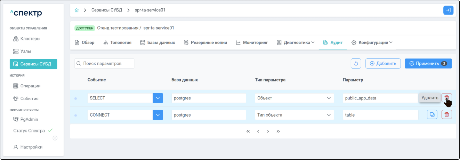Click the Применить button
The image size is (460, 160).
coord(428,63)
